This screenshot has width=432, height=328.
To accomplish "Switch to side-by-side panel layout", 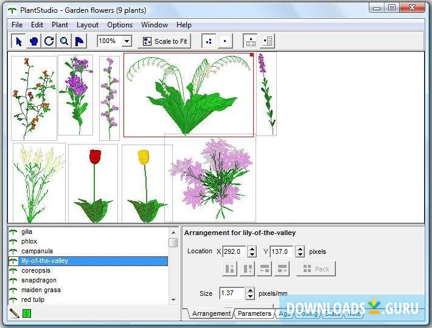I will coord(267,41).
